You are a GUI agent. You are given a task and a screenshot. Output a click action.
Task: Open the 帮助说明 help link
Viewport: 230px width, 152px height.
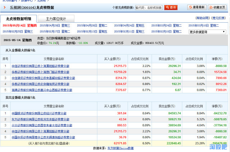tap(202, 18)
